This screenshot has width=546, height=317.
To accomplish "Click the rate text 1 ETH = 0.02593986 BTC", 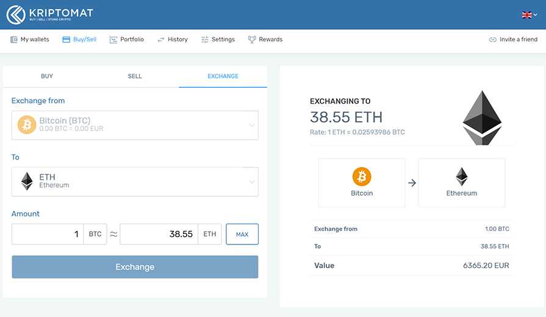I will coord(357,132).
